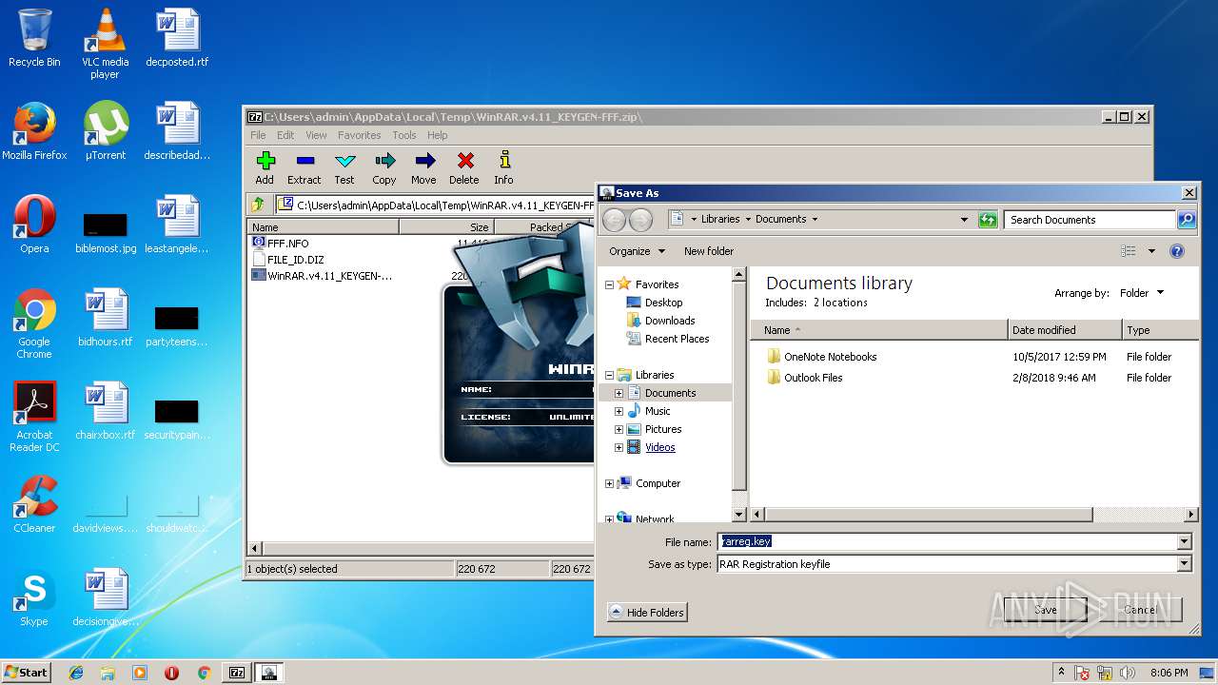Open the view options dropdown arrow
Screen dimensions: 1218x685
1151,251
